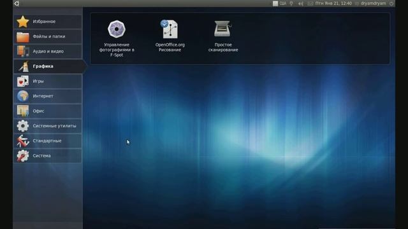Open the Системные утилиты category
408x229 pixels.
point(48,126)
